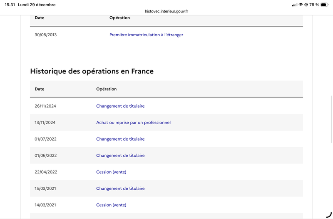This screenshot has width=333, height=219.
Task: Click the 'Historique des opérations en France' heading
Action: [x=92, y=71]
